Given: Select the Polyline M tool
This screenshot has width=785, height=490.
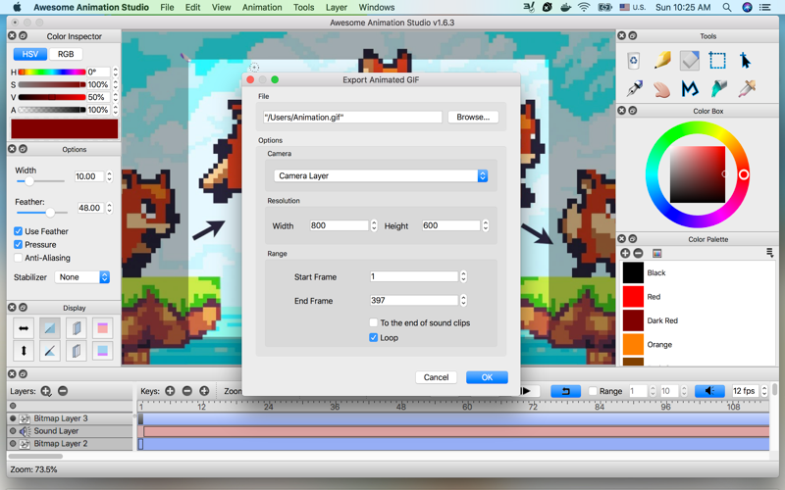Looking at the screenshot, I should 690,89.
